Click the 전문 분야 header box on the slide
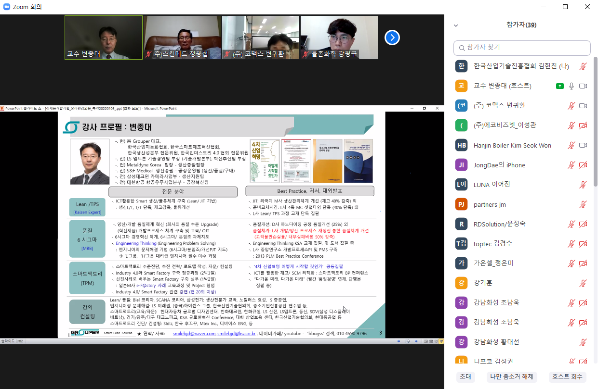This screenshot has height=389, width=598. 173,192
